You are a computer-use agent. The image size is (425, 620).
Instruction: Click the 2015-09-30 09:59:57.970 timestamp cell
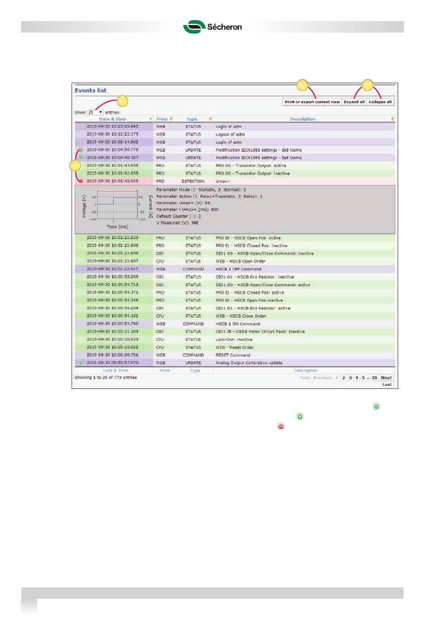coord(112,363)
